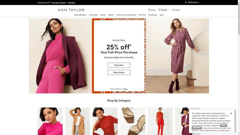Open the New Arrivals menu

[80, 15]
